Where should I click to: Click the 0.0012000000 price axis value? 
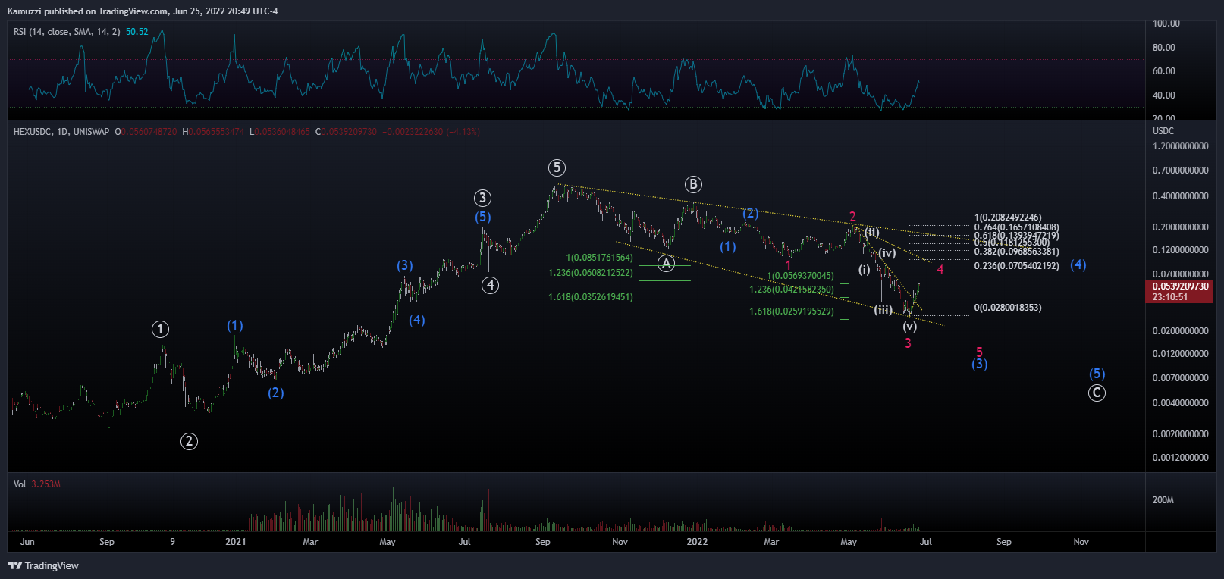coord(1180,458)
